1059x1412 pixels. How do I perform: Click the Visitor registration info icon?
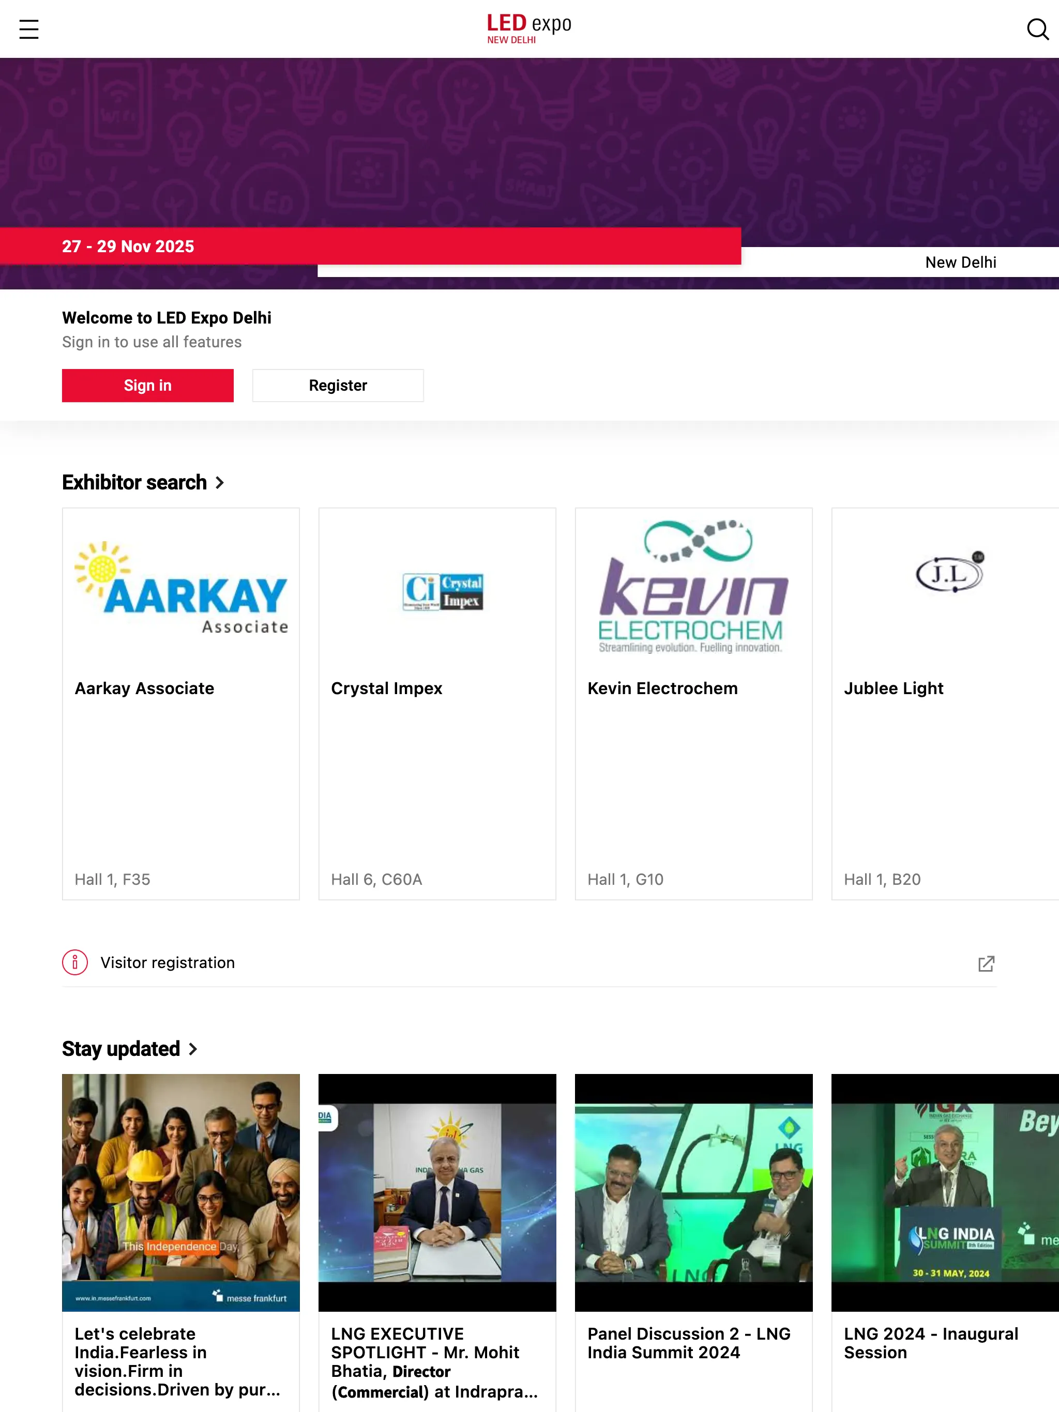tap(75, 962)
